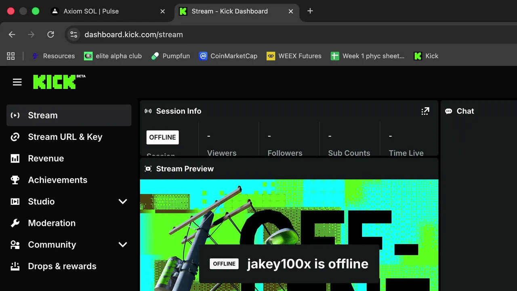517x291 pixels.
Task: Click the Achievements trophy icon
Action: 15,180
